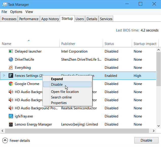Minimize the Task Manager window
Viewport: 161px width, 147px height.
127,4
